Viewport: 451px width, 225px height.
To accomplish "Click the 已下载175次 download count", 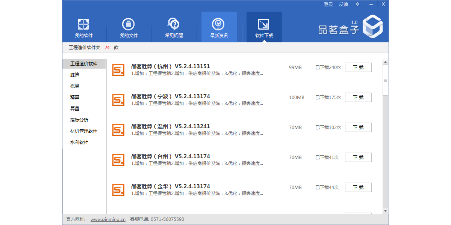I will point(328,97).
